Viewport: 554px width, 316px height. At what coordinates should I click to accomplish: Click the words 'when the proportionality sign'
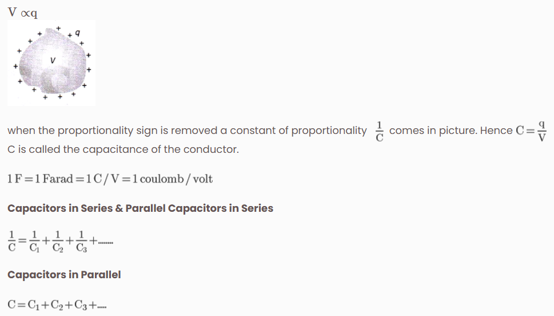82,131
